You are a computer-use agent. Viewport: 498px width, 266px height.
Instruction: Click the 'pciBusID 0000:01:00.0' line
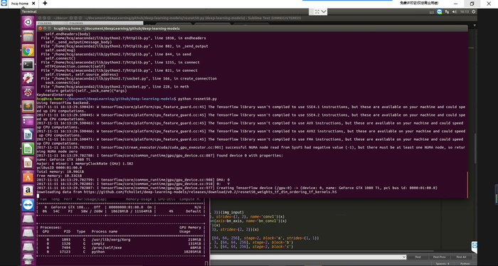click(x=59, y=167)
